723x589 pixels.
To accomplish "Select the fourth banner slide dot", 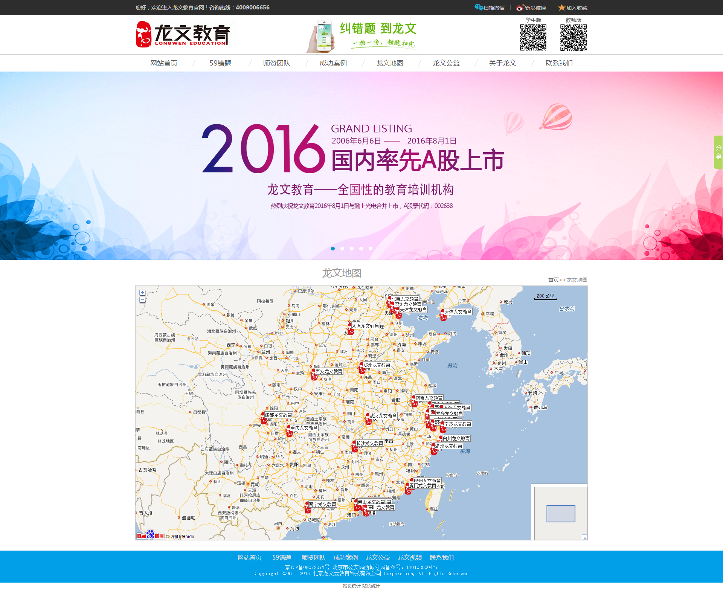I will point(361,249).
